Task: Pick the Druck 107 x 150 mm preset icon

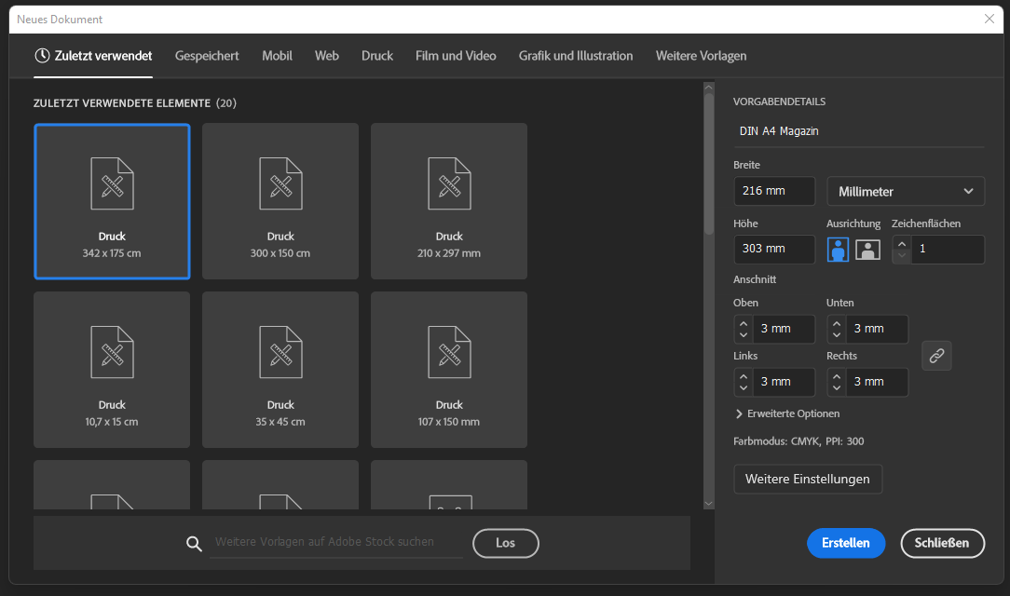Action: 449,352
